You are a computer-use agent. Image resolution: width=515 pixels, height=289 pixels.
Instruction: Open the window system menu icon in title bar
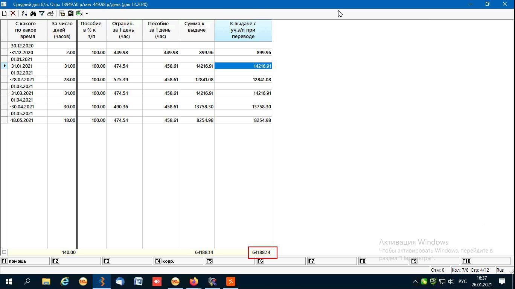(x=4, y=4)
